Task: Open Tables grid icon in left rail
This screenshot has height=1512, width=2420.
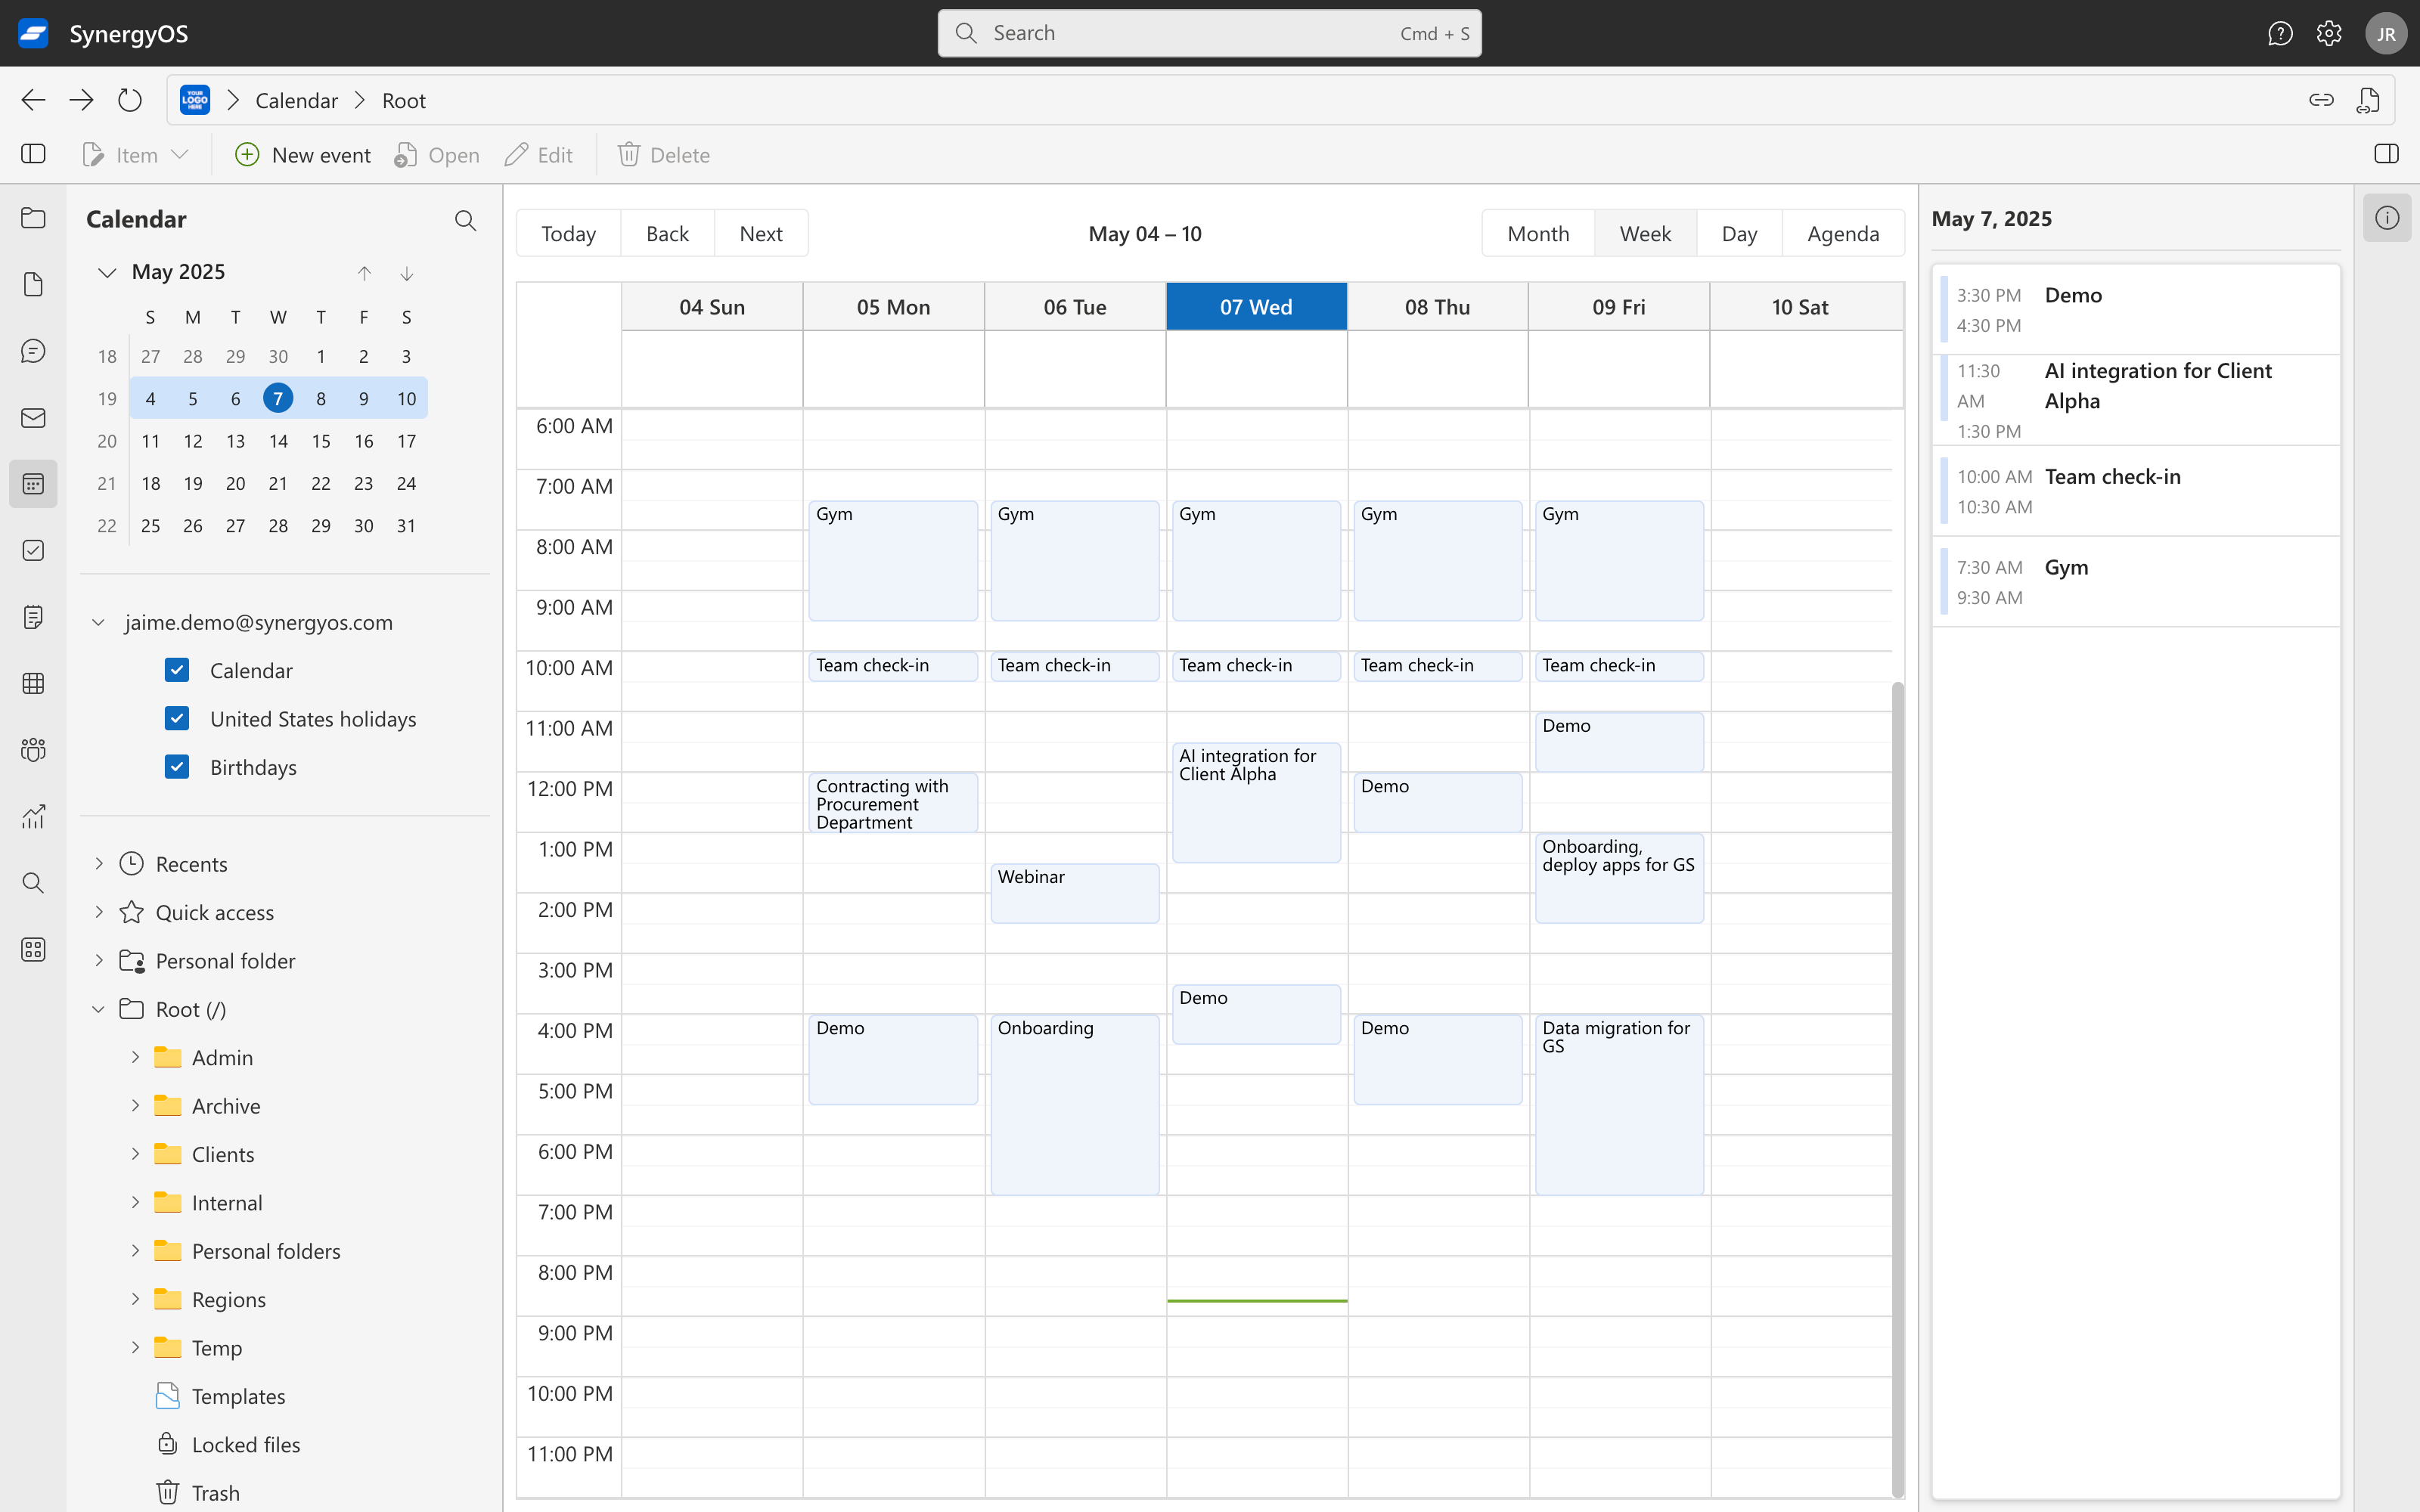Action: tap(33, 684)
